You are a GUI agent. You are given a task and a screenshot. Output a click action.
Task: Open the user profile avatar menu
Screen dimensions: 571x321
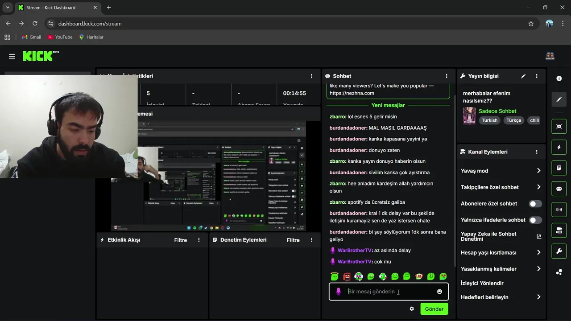coord(550,56)
